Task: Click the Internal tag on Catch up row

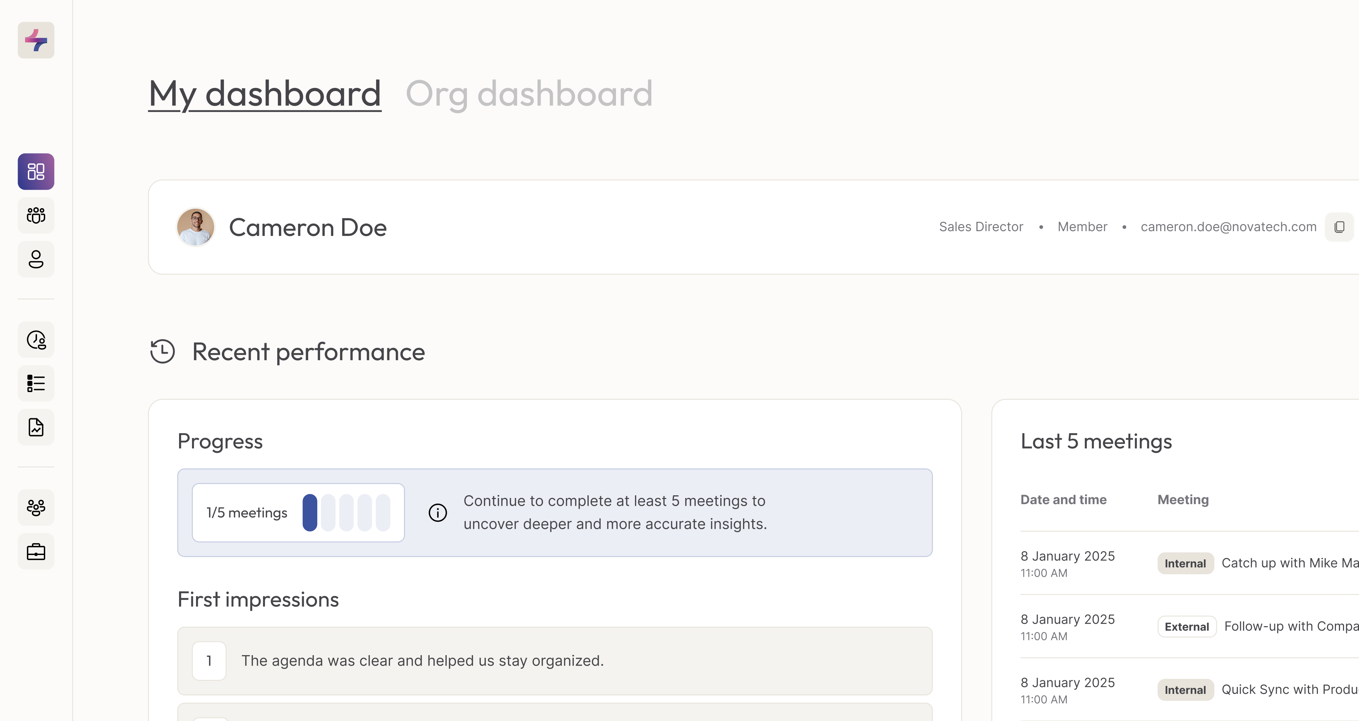Action: tap(1185, 563)
